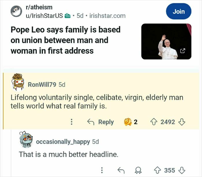Open occasionally_happy's avatar
Viewport: 202px width, 177px height.
coord(25,139)
